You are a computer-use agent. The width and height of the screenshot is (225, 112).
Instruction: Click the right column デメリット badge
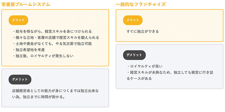click(134, 55)
